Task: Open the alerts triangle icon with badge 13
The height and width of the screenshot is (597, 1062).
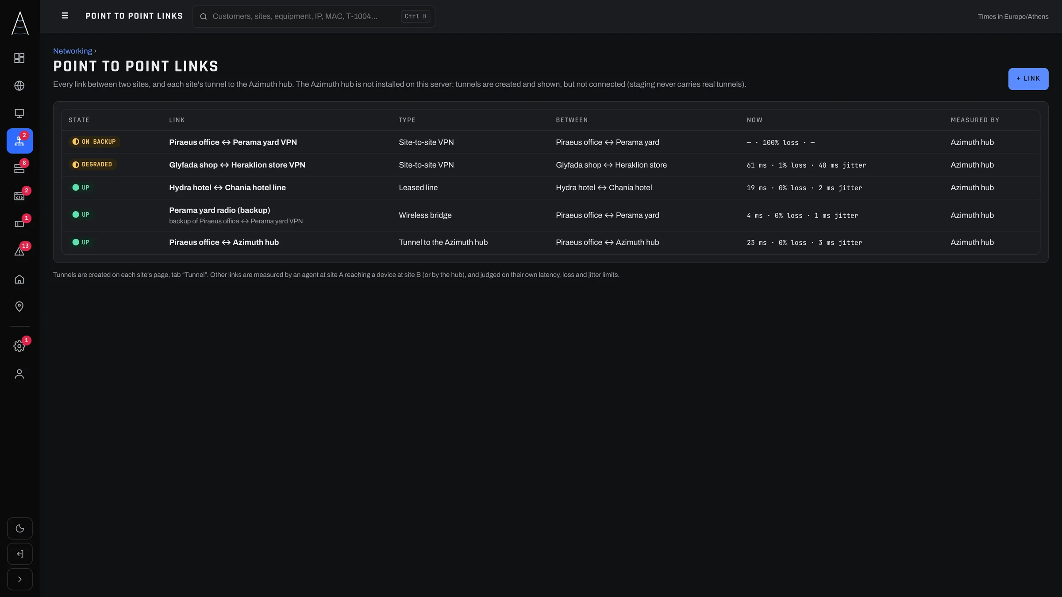Action: point(19,252)
